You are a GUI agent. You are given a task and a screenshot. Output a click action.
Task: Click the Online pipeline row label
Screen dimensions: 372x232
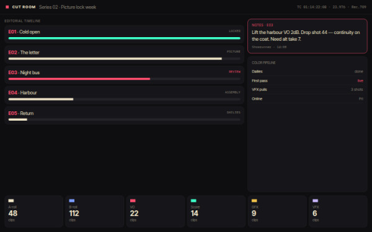257,99
